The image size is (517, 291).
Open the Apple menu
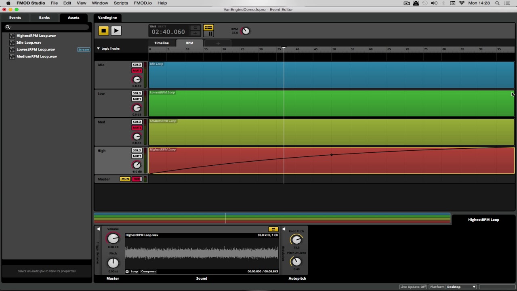tap(8, 3)
